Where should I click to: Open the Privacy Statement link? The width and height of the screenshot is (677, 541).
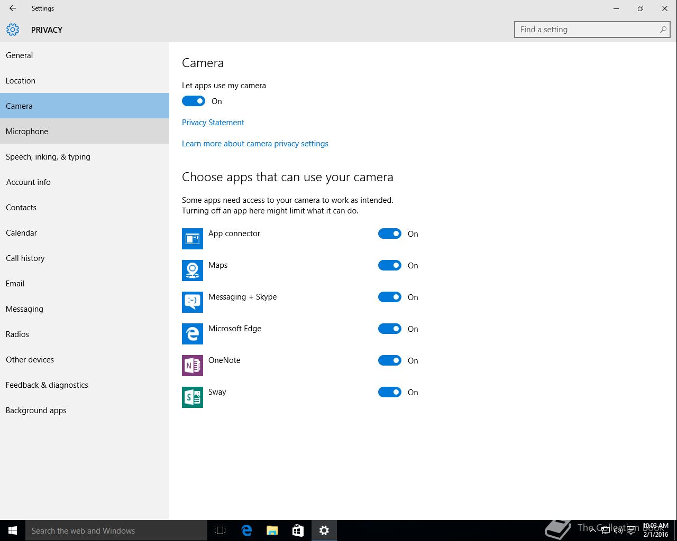[x=213, y=123]
